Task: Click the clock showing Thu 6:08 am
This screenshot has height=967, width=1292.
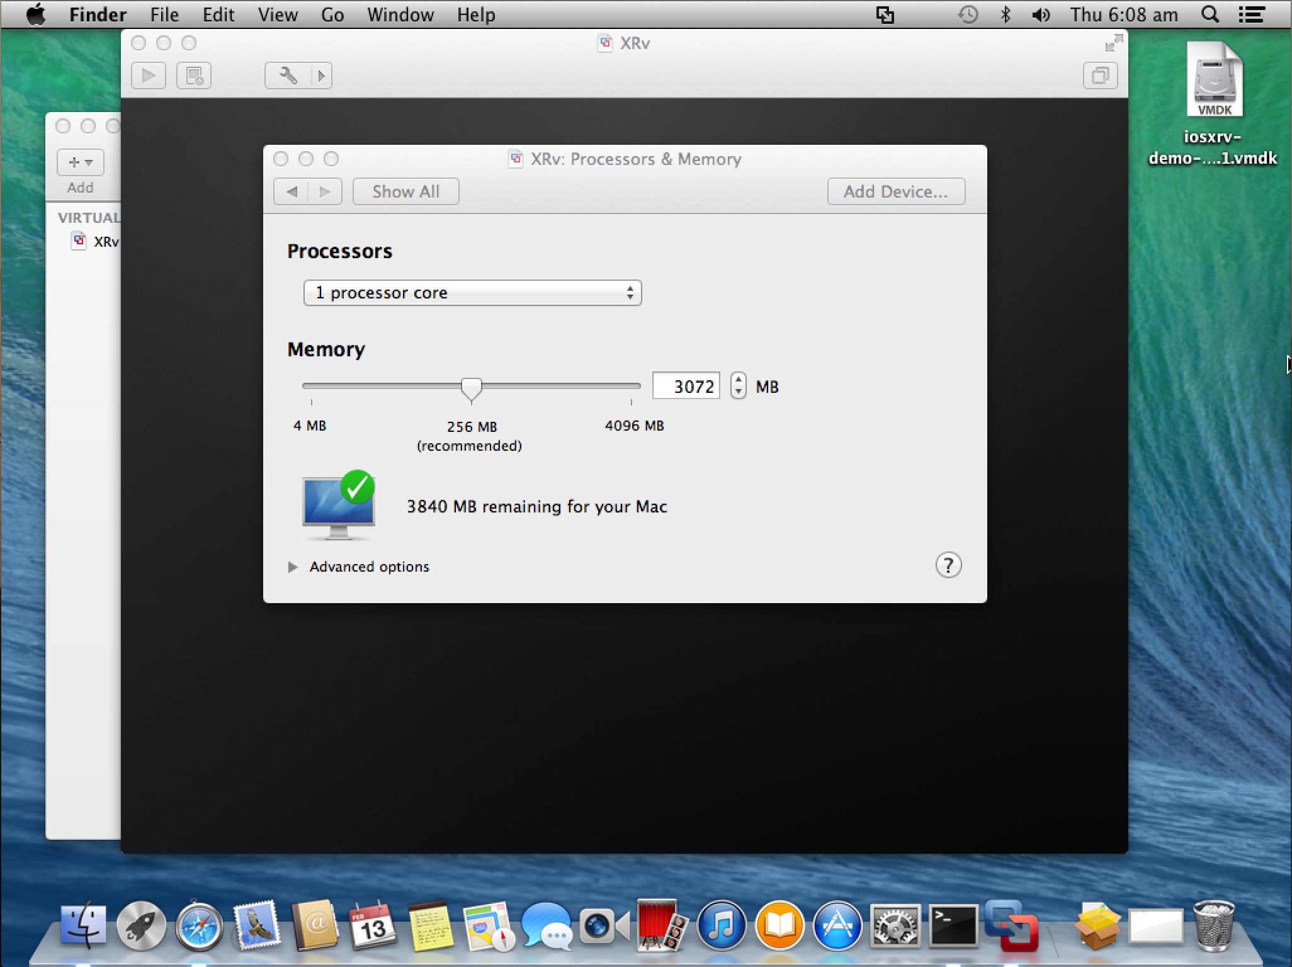Action: [x=1124, y=14]
